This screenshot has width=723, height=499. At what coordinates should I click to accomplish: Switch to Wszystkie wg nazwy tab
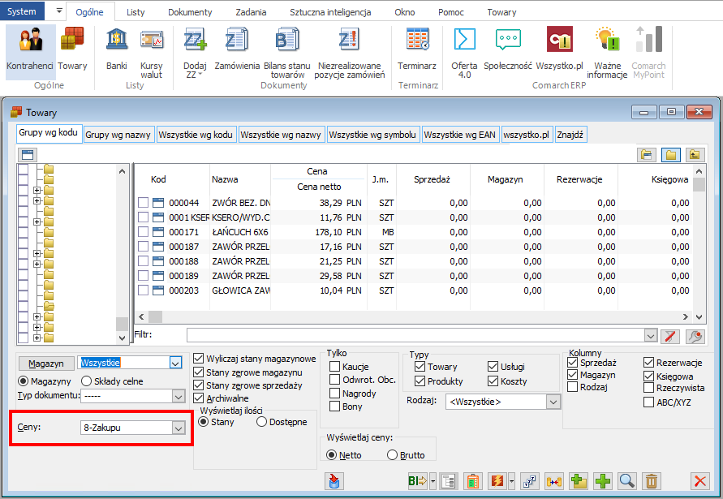[282, 135]
